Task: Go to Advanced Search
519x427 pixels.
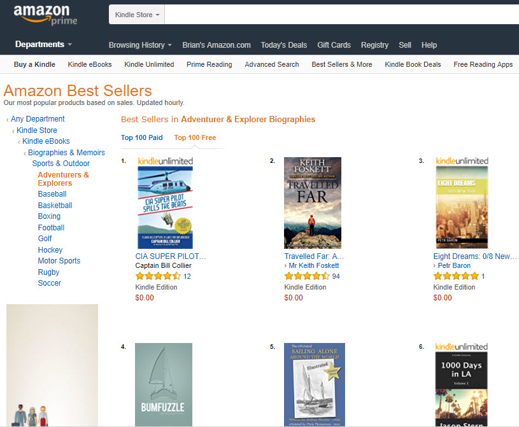Action: point(272,64)
